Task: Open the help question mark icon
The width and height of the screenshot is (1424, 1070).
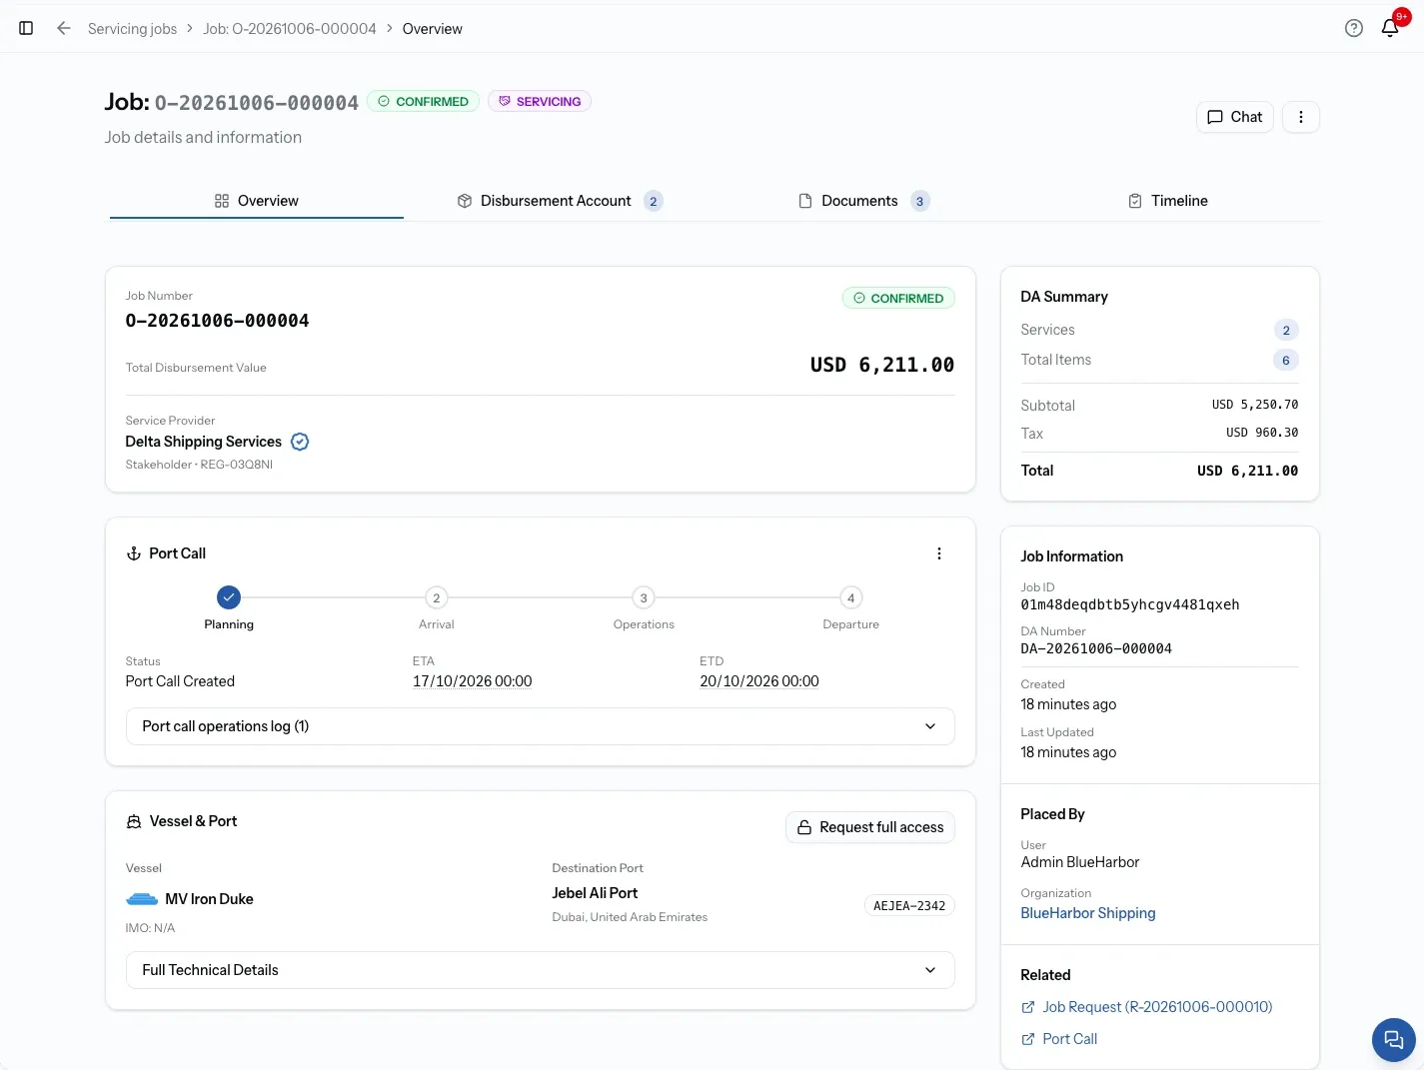Action: pos(1354,28)
